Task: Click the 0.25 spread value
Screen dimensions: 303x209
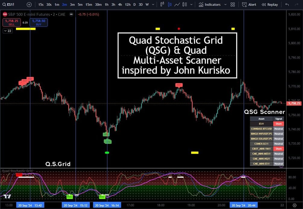Action: 25,23
